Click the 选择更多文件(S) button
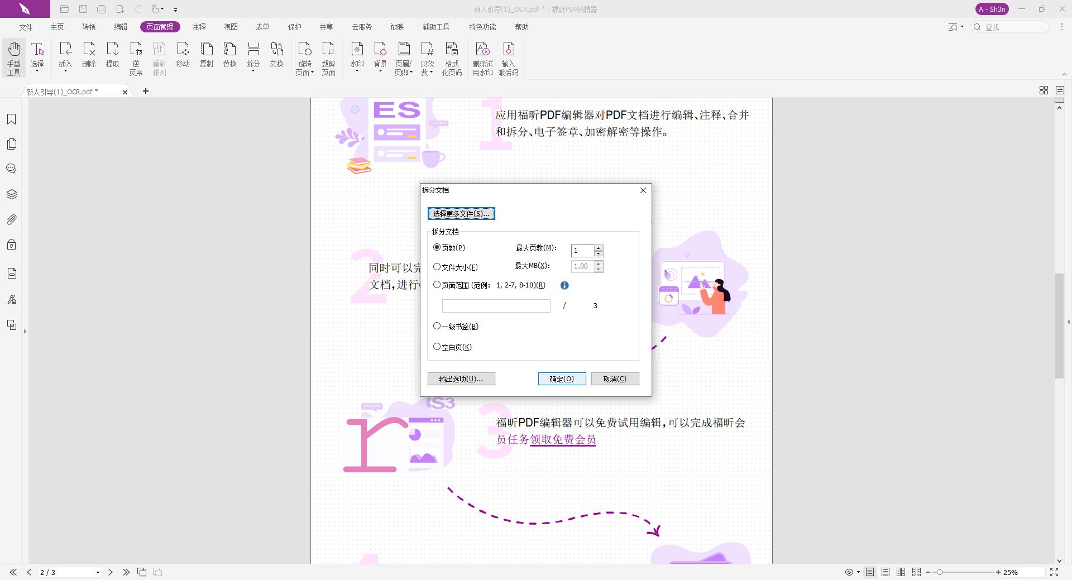The width and height of the screenshot is (1072, 580). (461, 213)
